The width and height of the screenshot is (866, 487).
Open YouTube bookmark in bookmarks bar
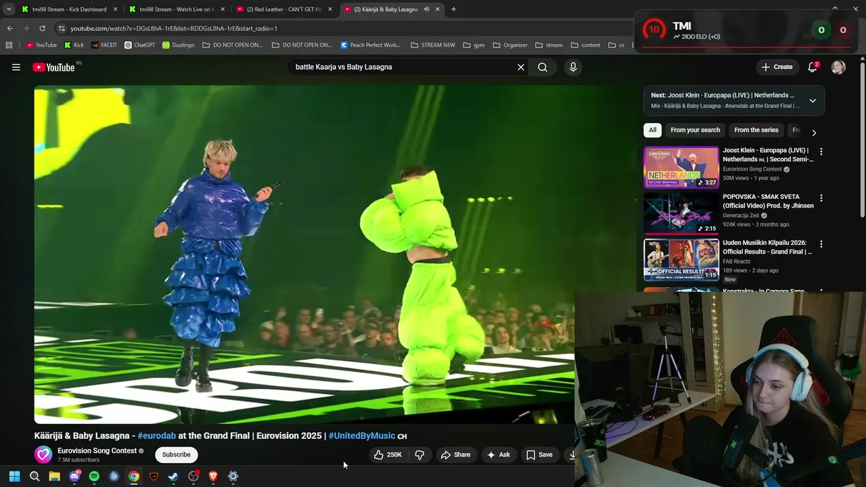41,45
